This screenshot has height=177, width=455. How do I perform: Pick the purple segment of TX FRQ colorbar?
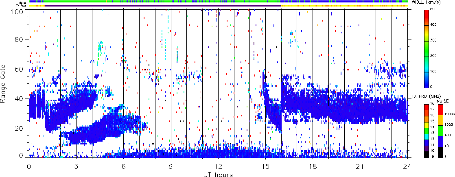[x=426, y=149]
